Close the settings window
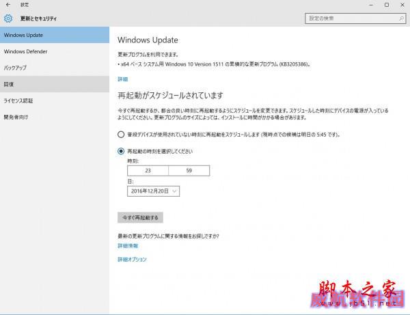This screenshot has width=410, height=315. click(x=402, y=5)
